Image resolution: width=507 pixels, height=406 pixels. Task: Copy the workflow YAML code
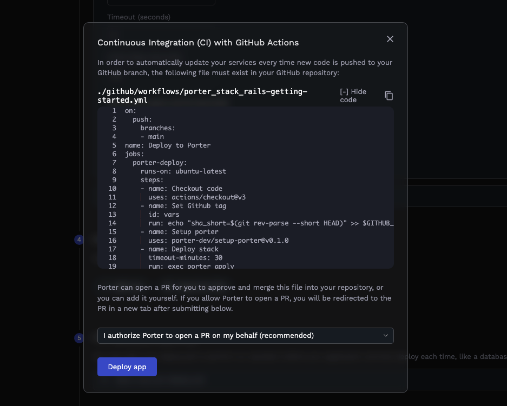click(x=389, y=96)
